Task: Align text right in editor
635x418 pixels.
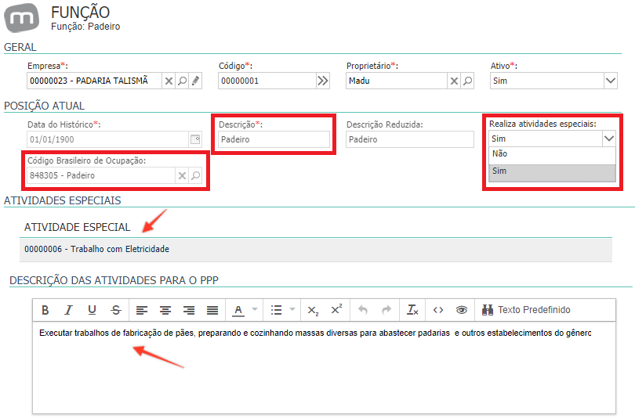Action: click(189, 310)
